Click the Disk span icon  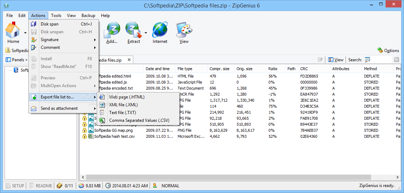point(34,24)
